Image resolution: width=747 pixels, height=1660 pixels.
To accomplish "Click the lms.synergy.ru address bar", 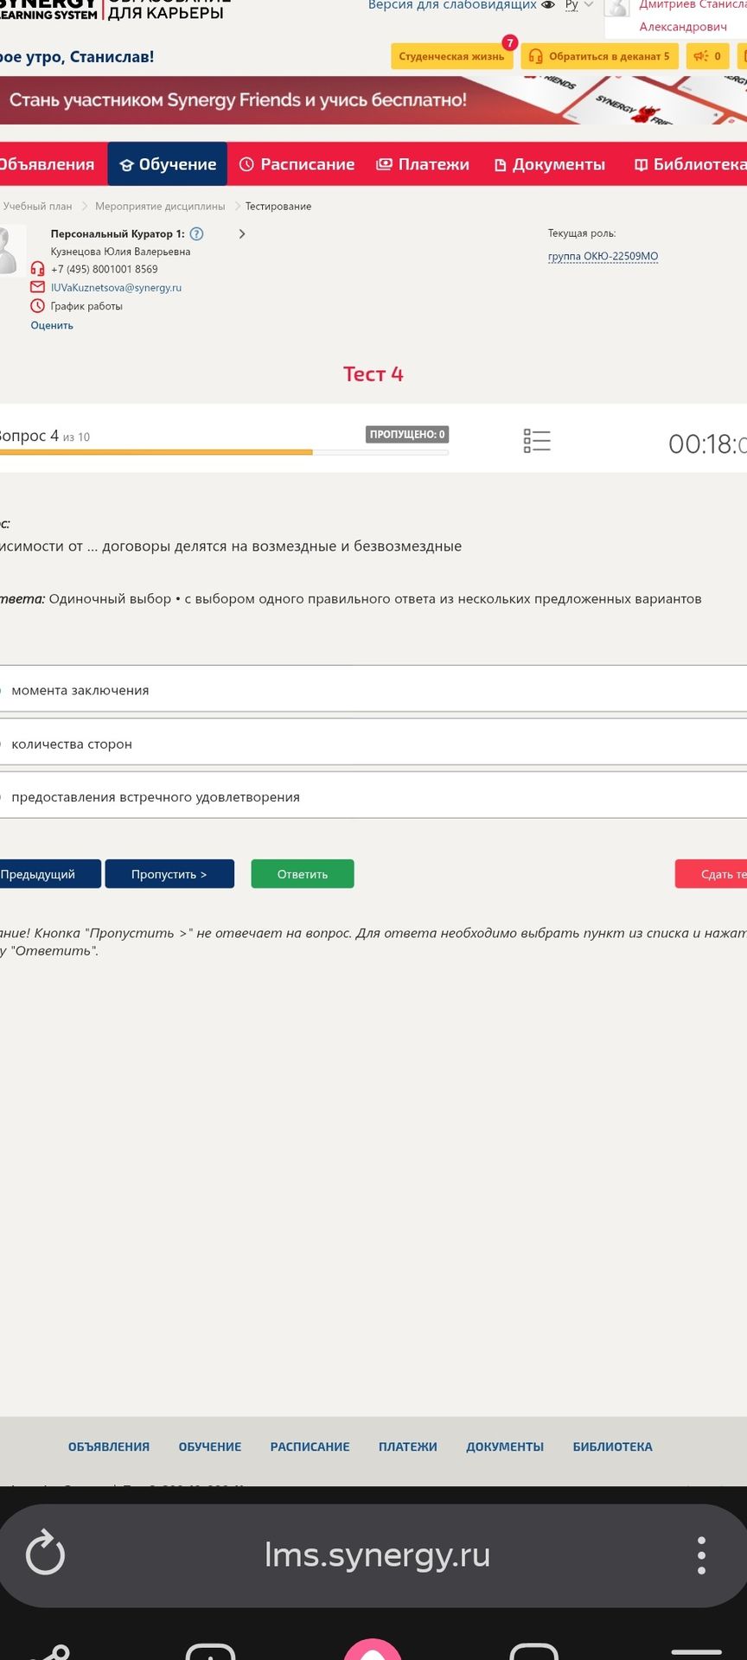I will pyautogui.click(x=377, y=1555).
